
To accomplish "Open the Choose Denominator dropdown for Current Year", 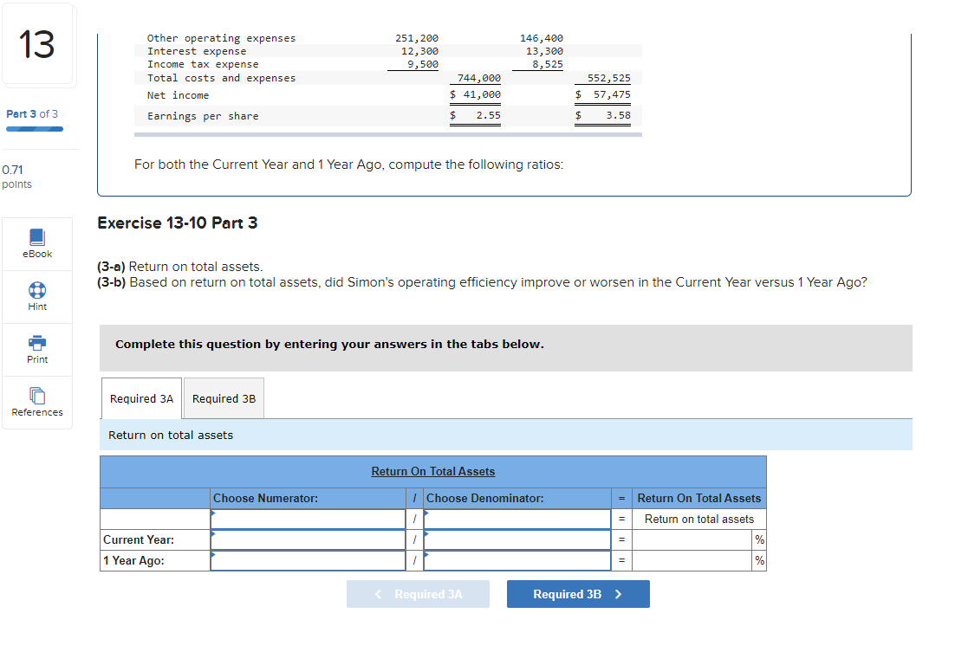I will 517,539.
